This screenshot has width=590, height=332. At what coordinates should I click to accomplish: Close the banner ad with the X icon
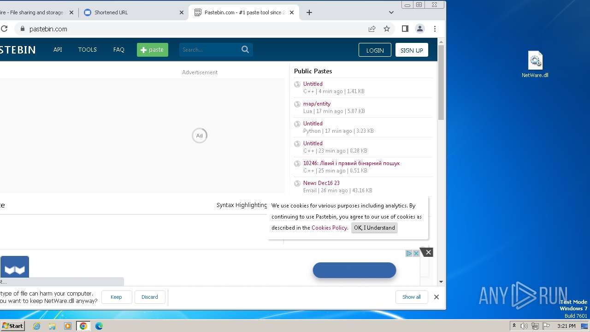click(428, 252)
